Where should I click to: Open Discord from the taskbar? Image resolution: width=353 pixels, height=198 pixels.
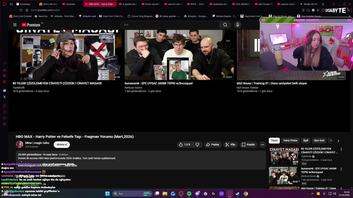197,194
